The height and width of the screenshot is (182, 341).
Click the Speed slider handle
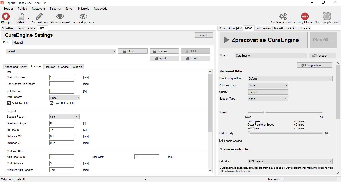[264, 112]
